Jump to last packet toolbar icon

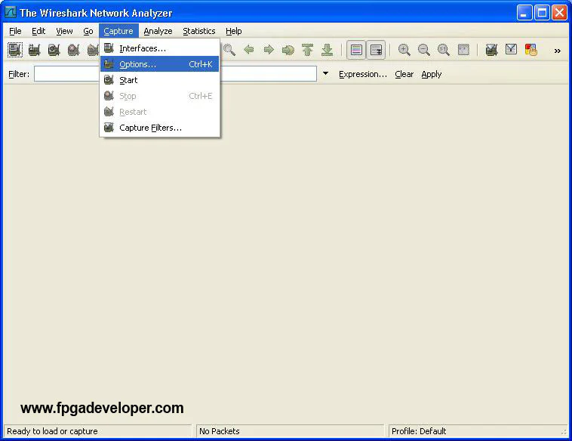(x=328, y=50)
